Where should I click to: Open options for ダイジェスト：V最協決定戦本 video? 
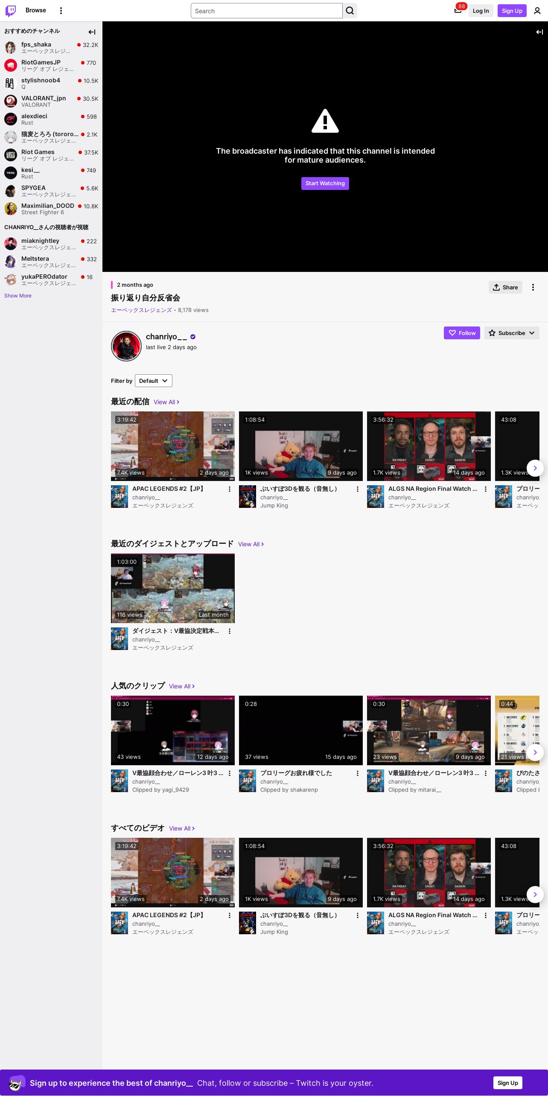click(230, 631)
